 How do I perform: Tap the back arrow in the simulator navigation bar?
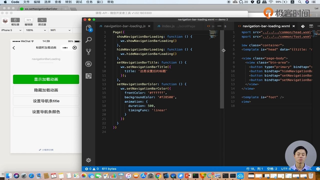coord(14,48)
